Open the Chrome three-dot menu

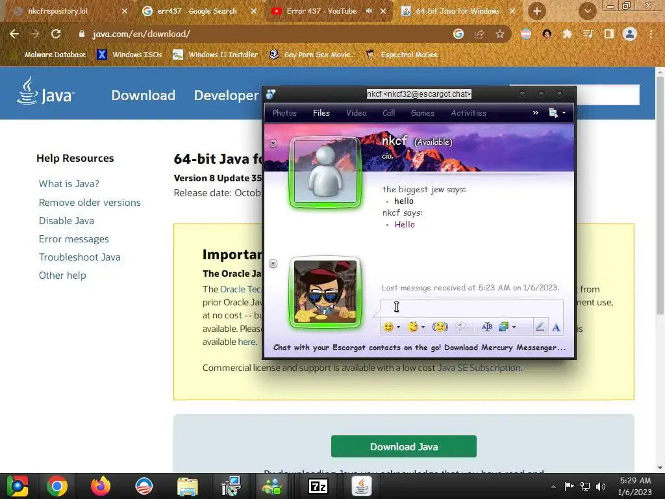651,34
